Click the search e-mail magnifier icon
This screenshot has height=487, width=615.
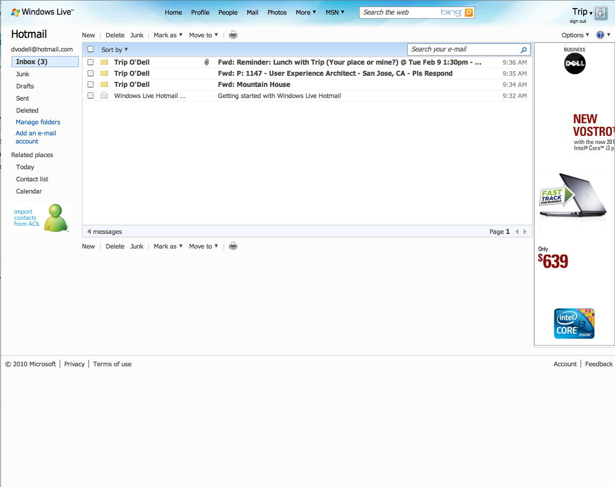coord(524,50)
